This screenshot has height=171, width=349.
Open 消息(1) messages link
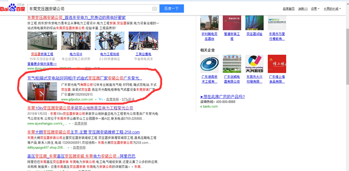point(303,9)
